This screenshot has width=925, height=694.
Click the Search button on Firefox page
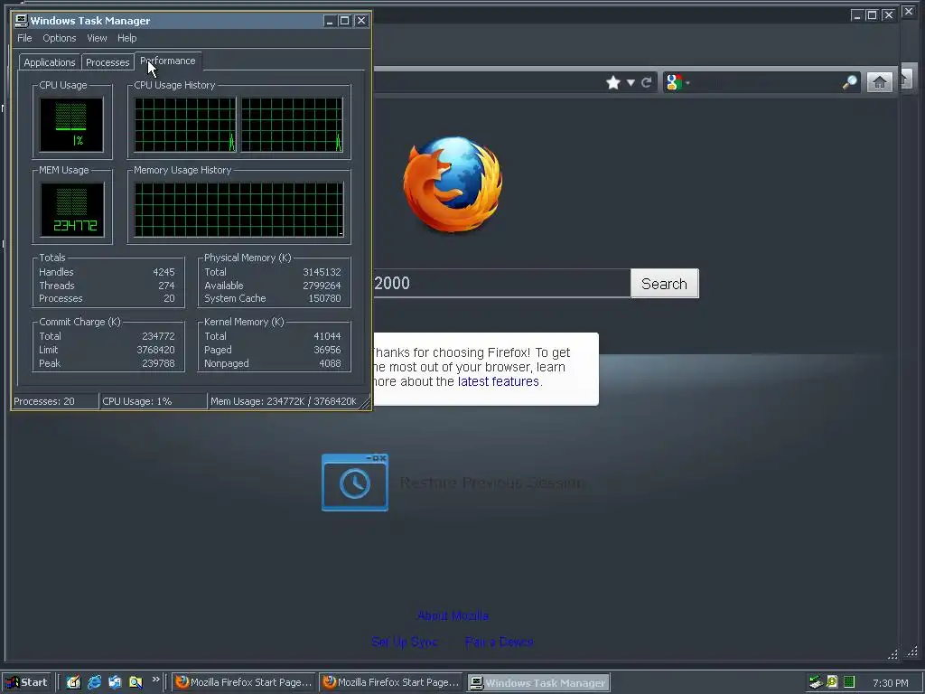pos(664,283)
